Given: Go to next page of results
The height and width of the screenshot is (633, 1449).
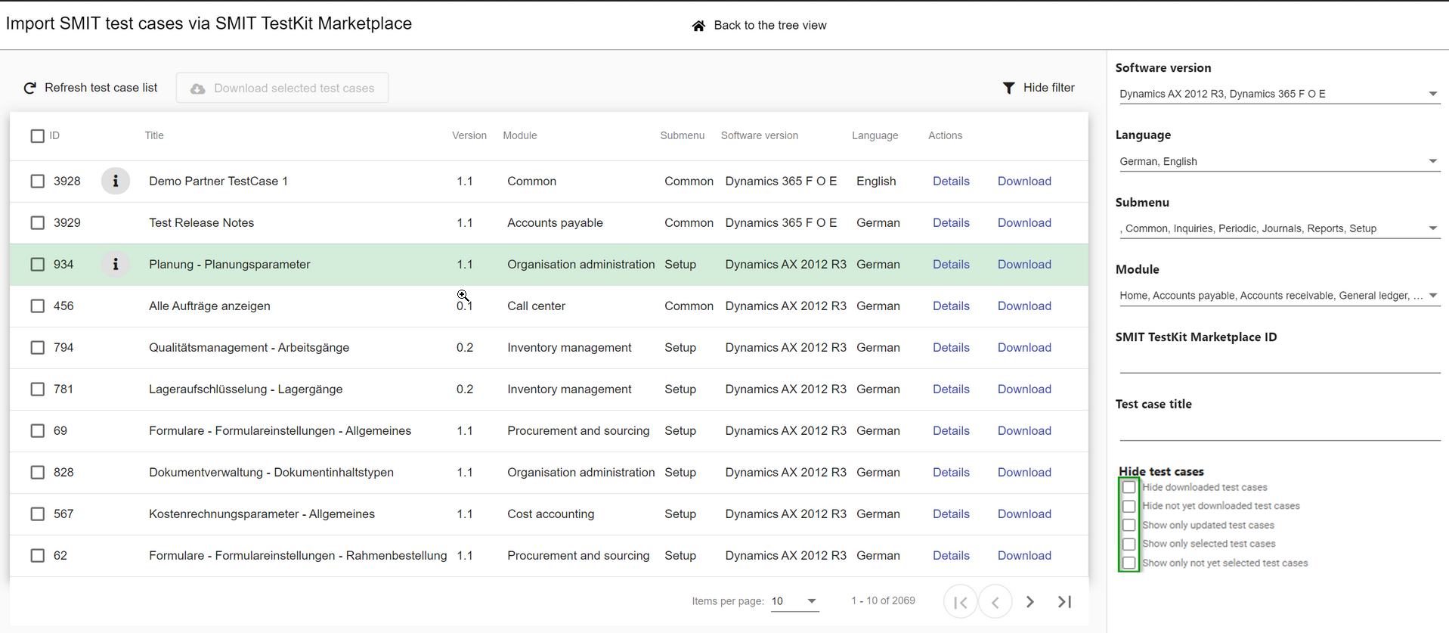Looking at the screenshot, I should pyautogui.click(x=1029, y=602).
